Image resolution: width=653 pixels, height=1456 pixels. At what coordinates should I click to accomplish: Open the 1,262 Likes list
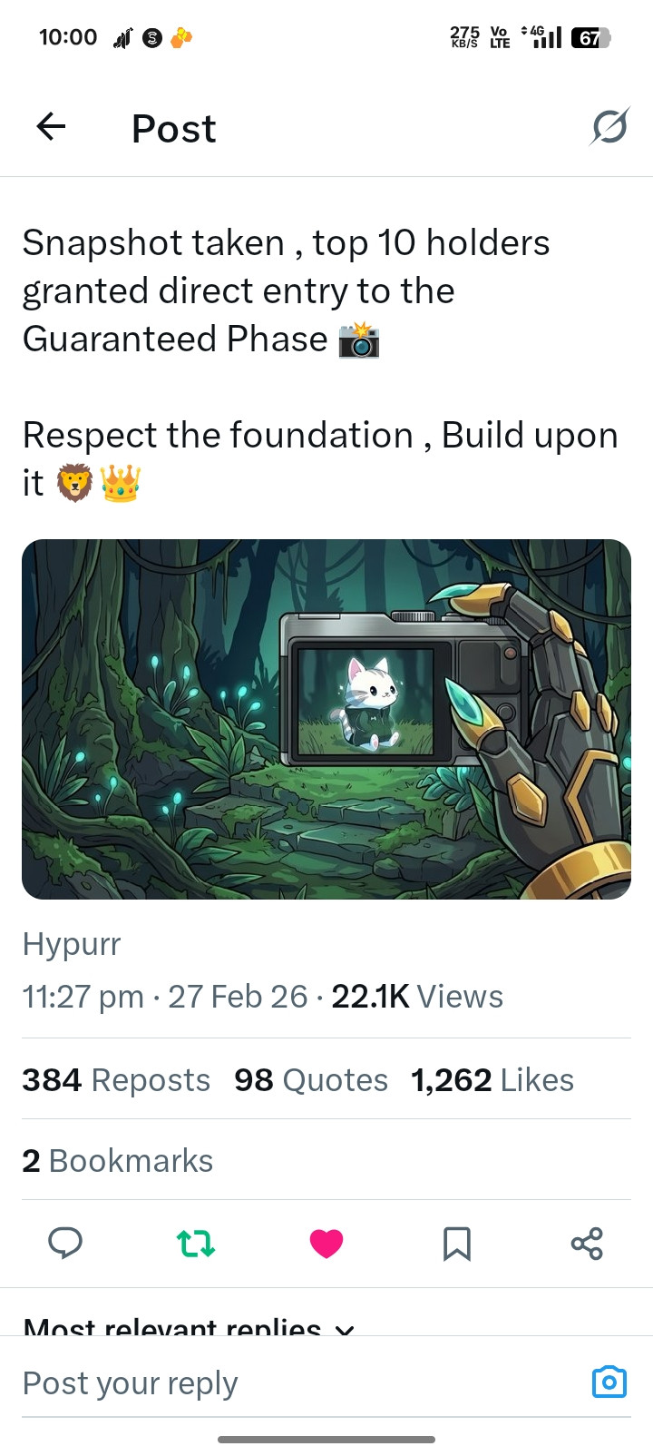click(x=492, y=1079)
